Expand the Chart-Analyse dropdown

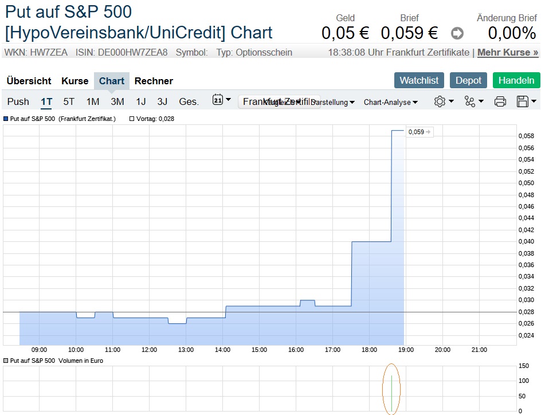click(391, 102)
